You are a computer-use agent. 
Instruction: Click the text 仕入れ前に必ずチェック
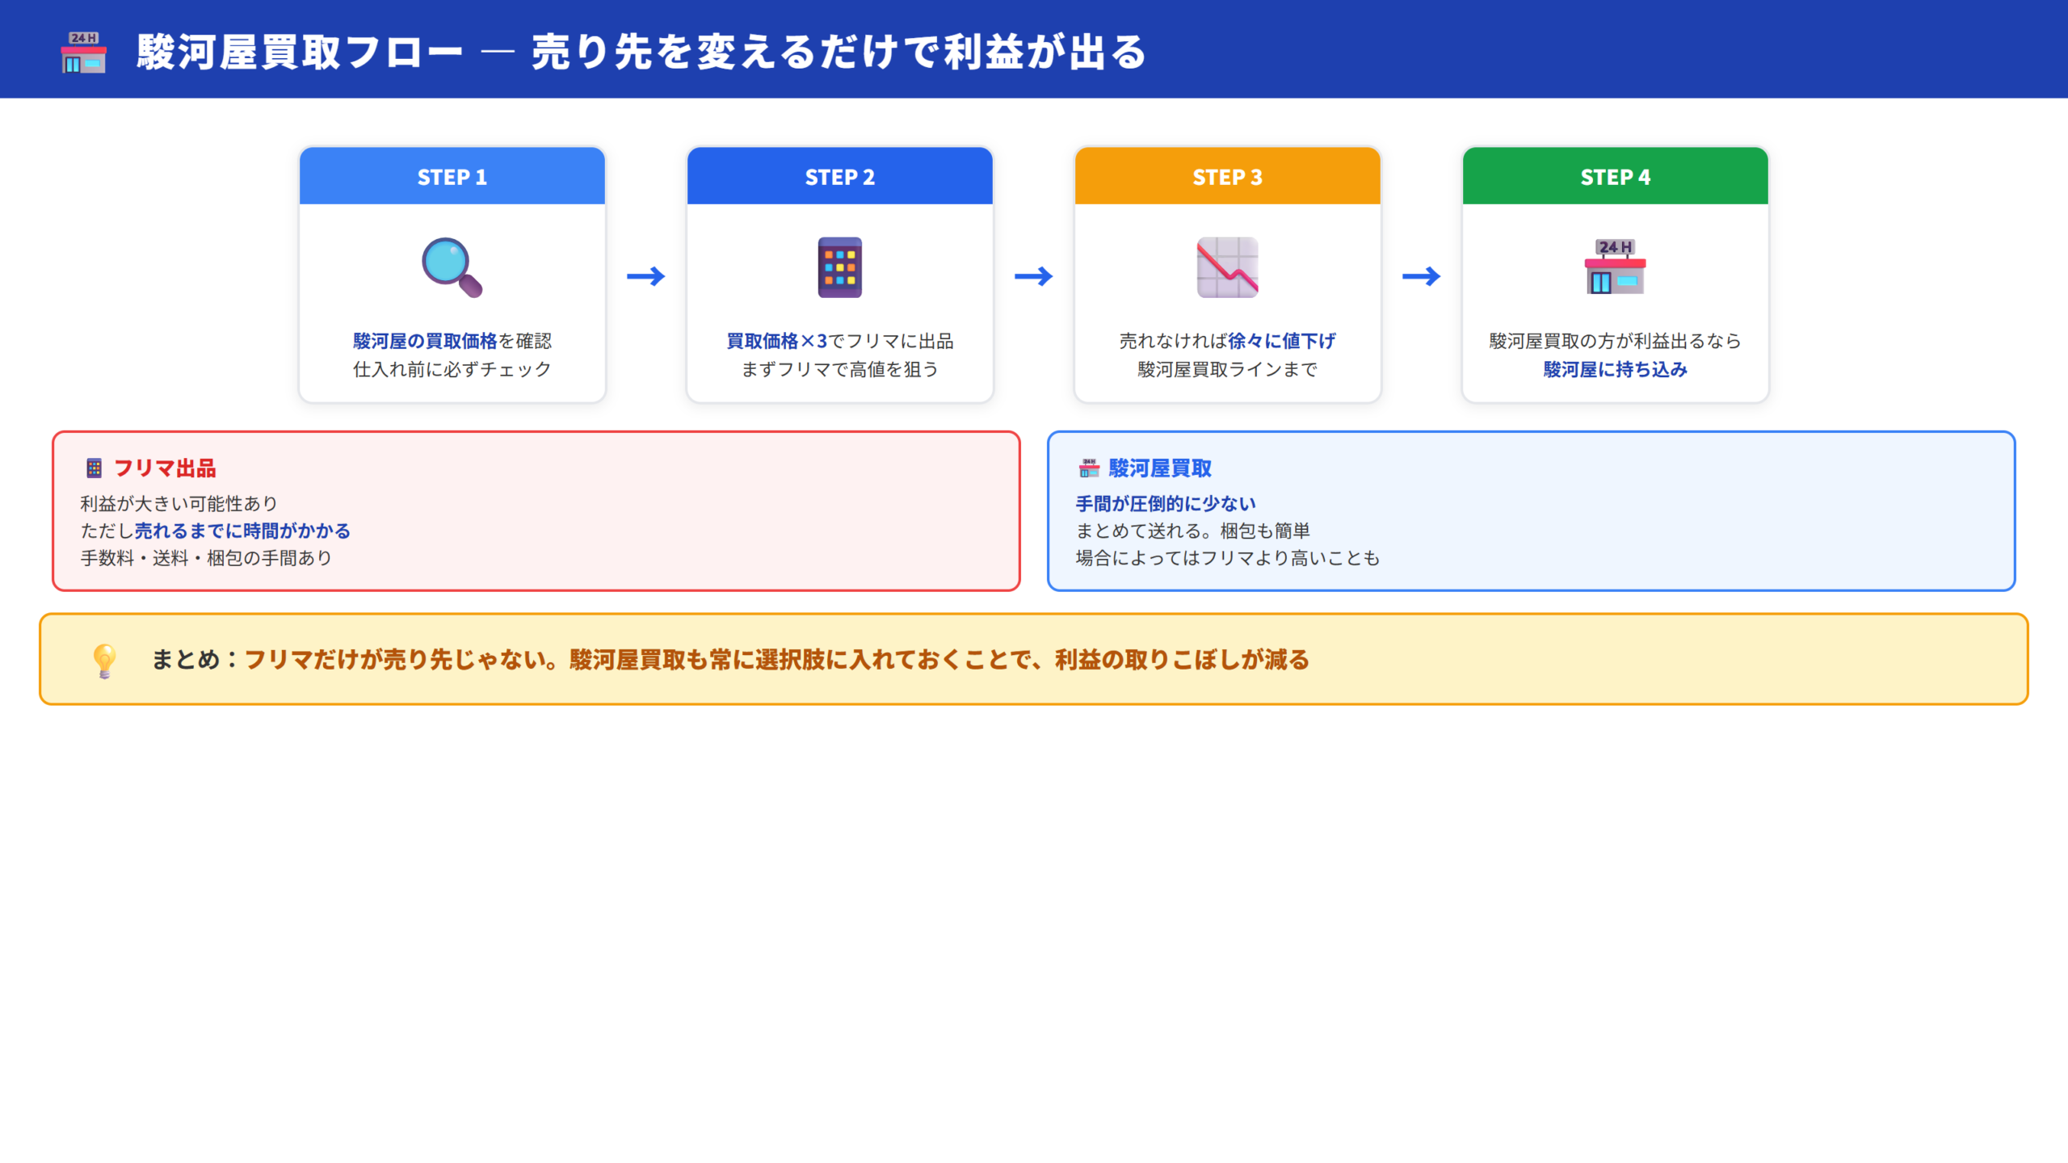coord(452,369)
